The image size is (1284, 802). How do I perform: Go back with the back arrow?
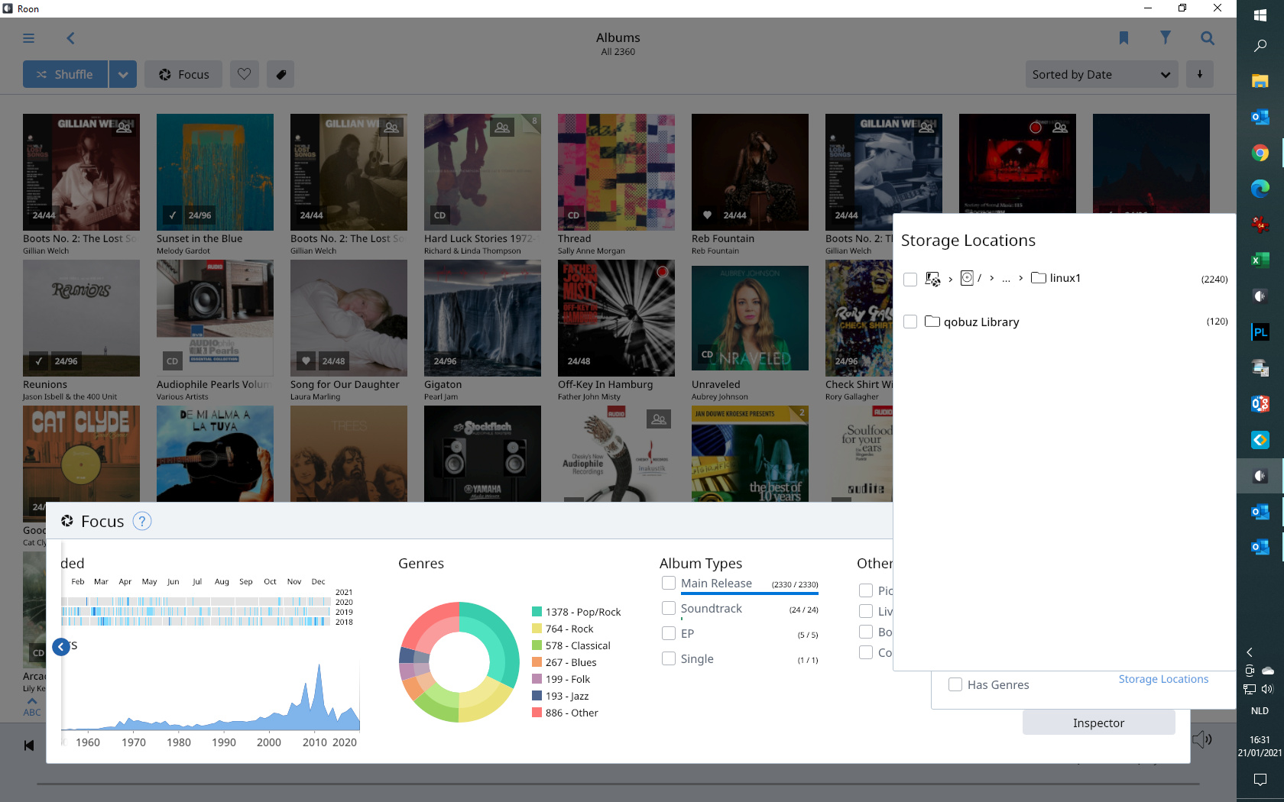click(70, 38)
